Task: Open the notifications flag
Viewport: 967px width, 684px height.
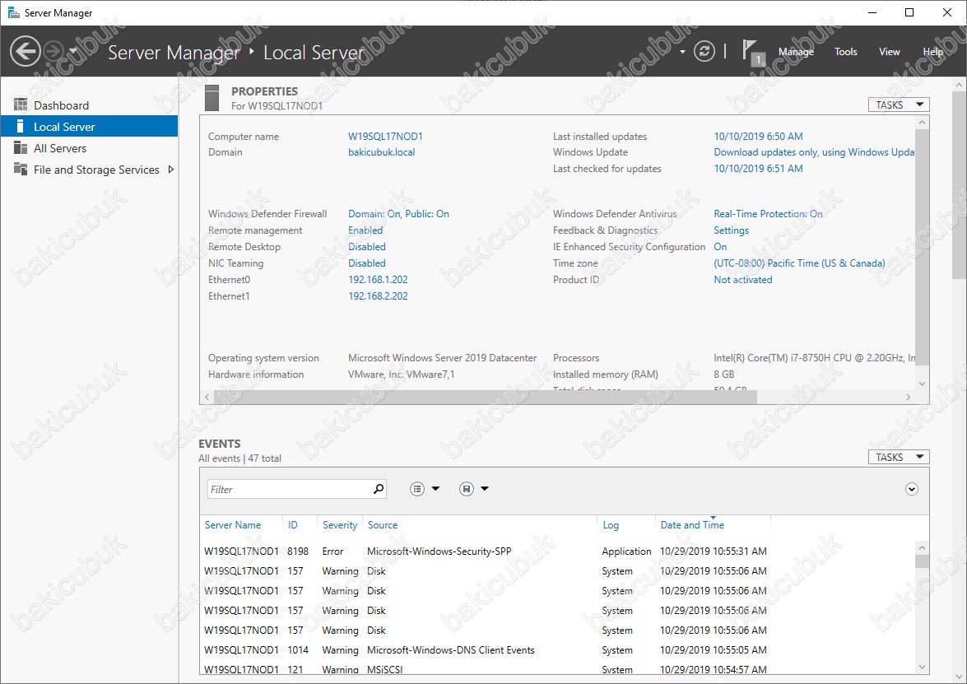Action: 751,52
